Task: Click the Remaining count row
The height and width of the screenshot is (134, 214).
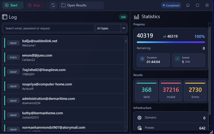Action: point(171,48)
